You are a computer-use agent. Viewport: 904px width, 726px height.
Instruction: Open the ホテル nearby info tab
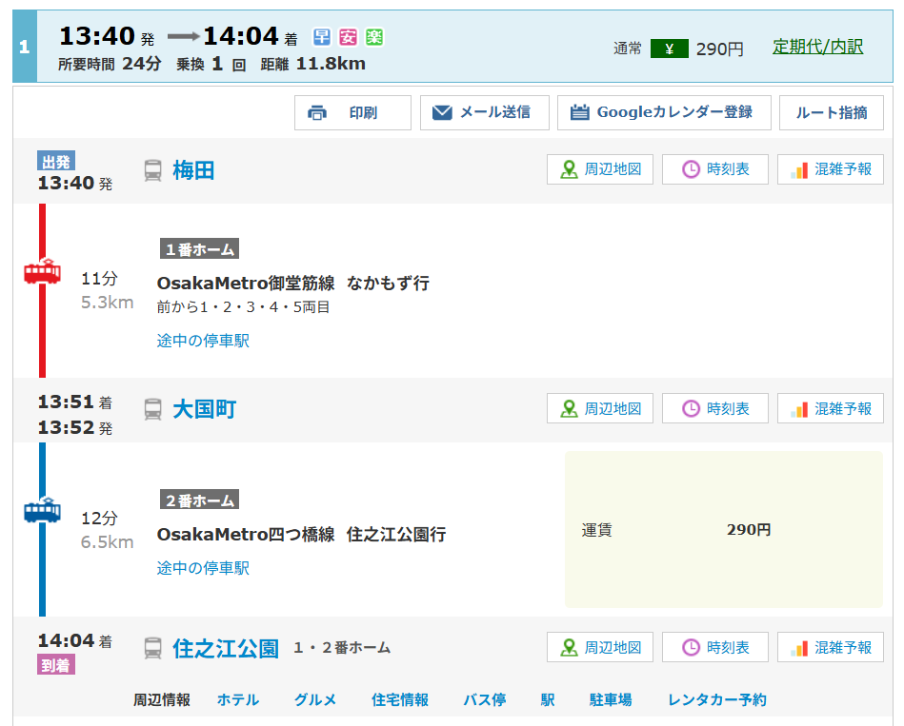click(x=237, y=700)
